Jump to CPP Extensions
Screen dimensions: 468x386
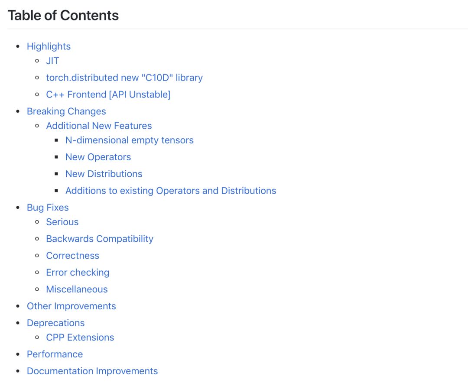[x=80, y=337]
